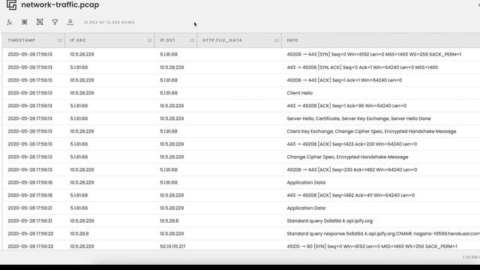Click source IP 10.5.28.8 cell

pyautogui.click(x=79, y=234)
